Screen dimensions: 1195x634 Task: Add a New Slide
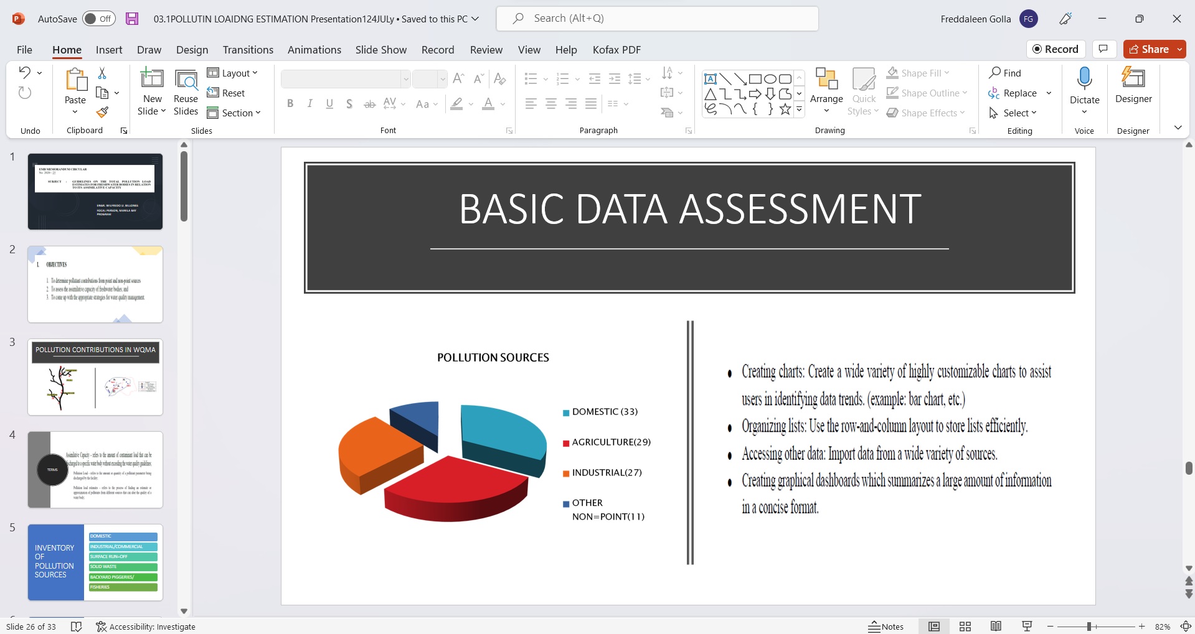click(x=152, y=93)
